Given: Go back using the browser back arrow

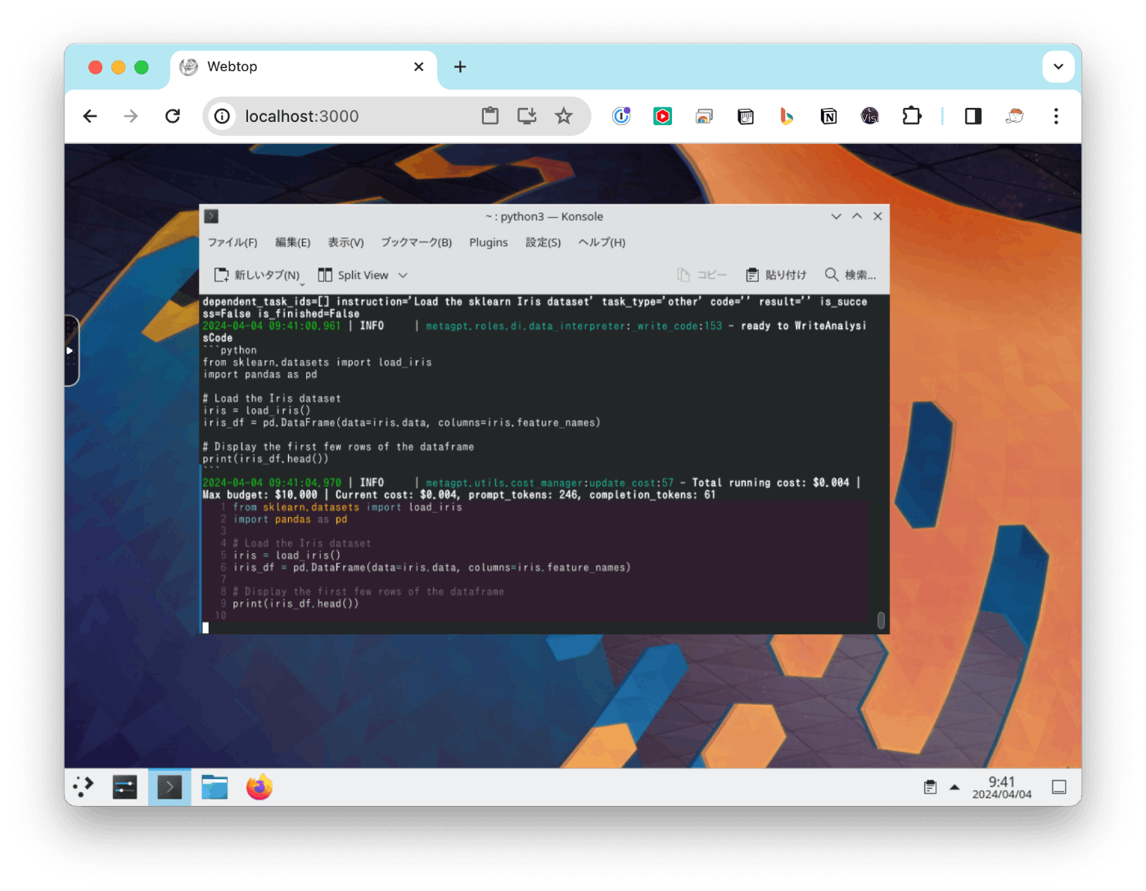Looking at the screenshot, I should (x=90, y=116).
